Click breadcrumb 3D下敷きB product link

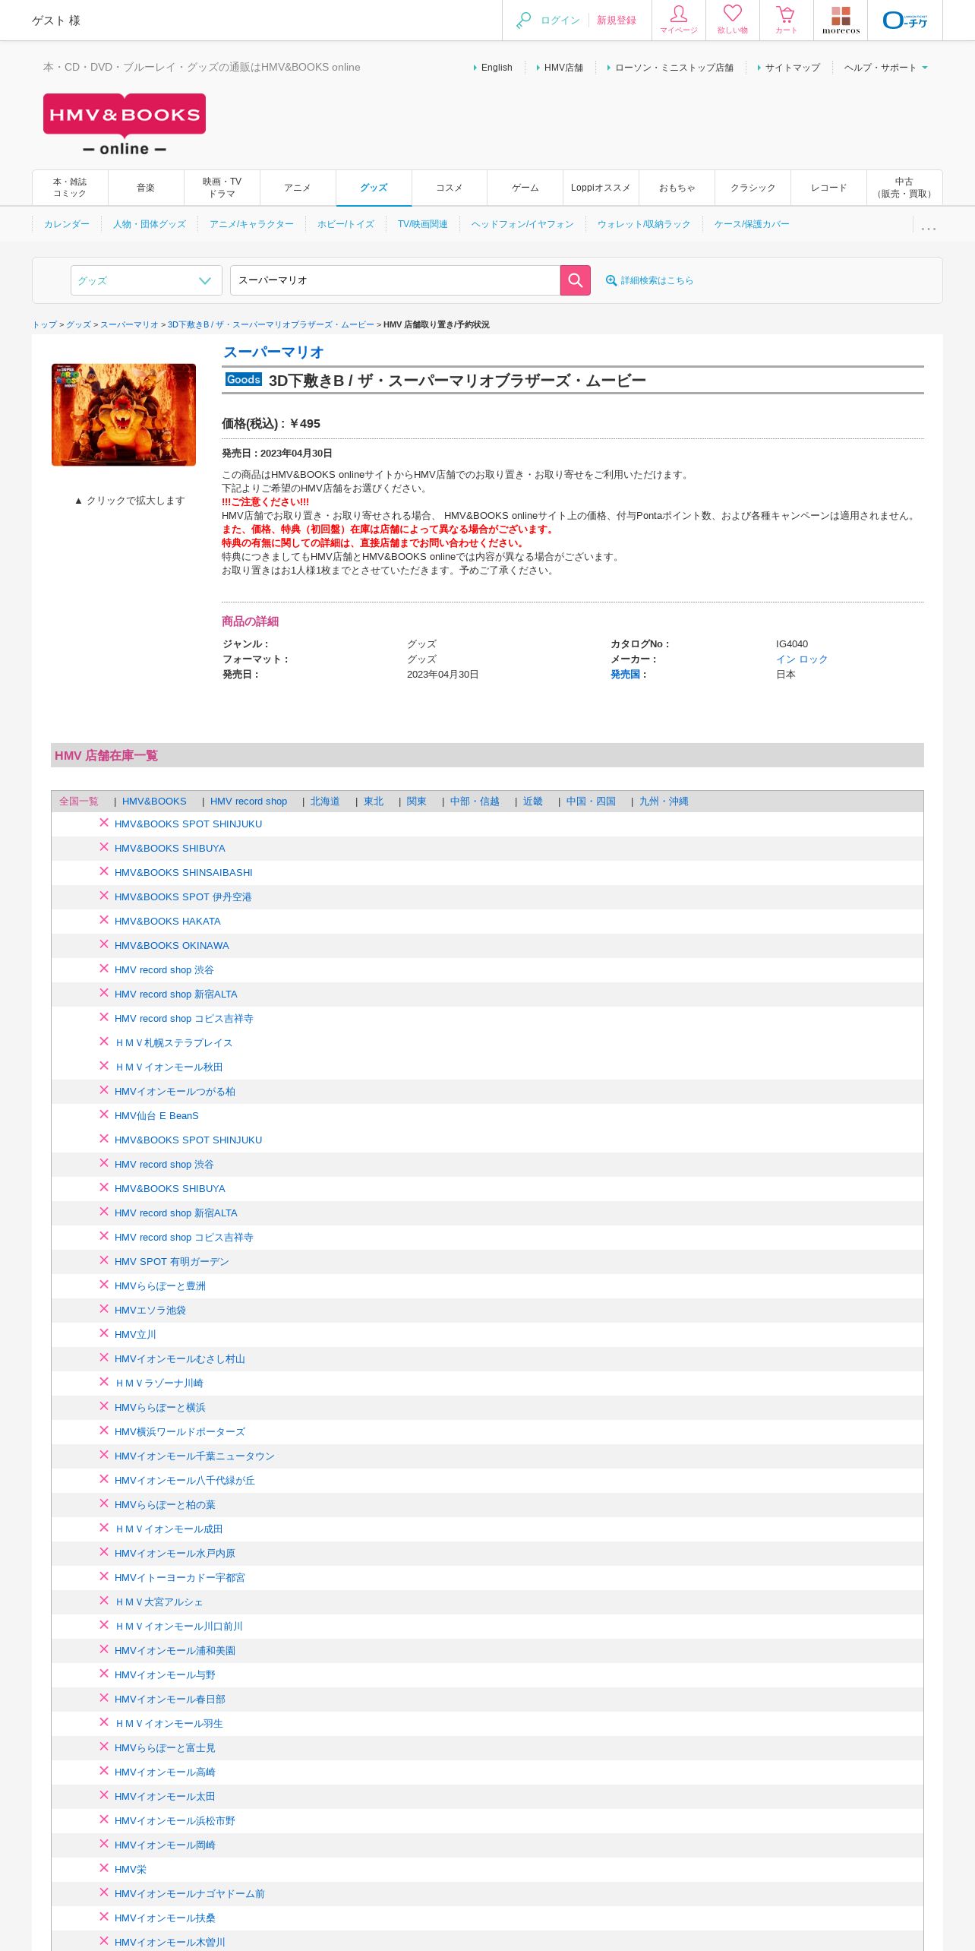pyautogui.click(x=270, y=324)
